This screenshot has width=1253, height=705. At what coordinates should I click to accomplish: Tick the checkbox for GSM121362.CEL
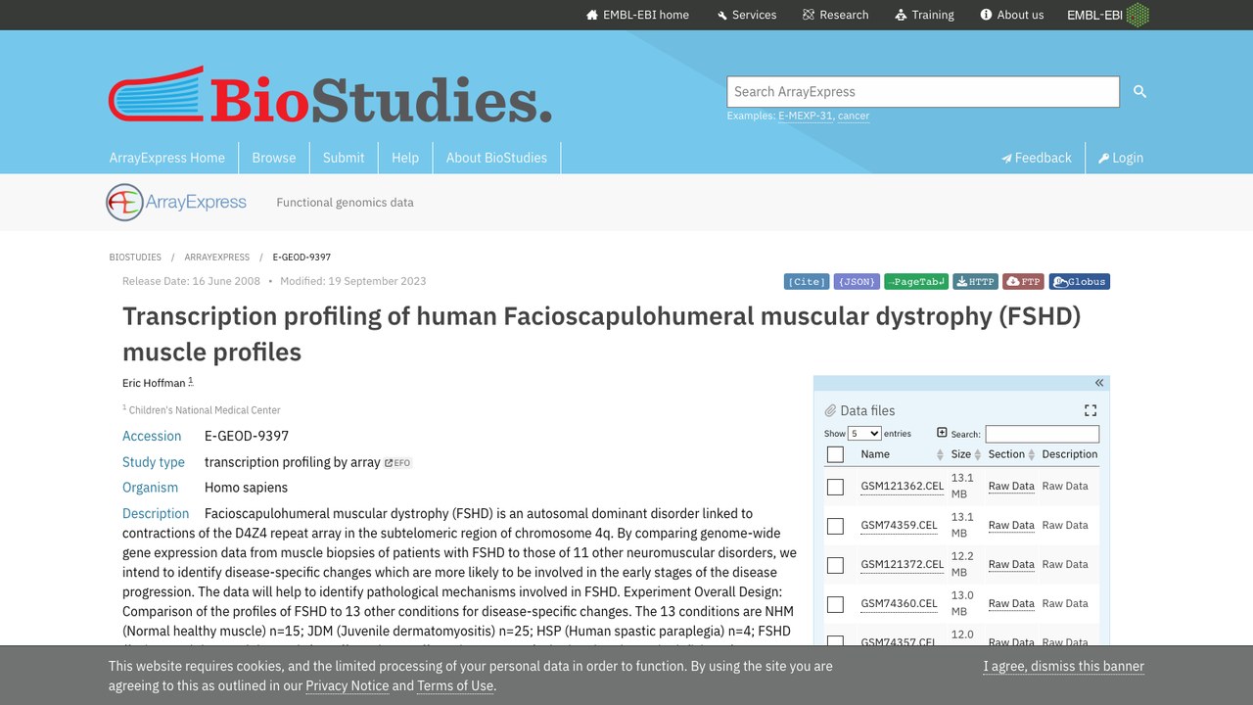[835, 487]
